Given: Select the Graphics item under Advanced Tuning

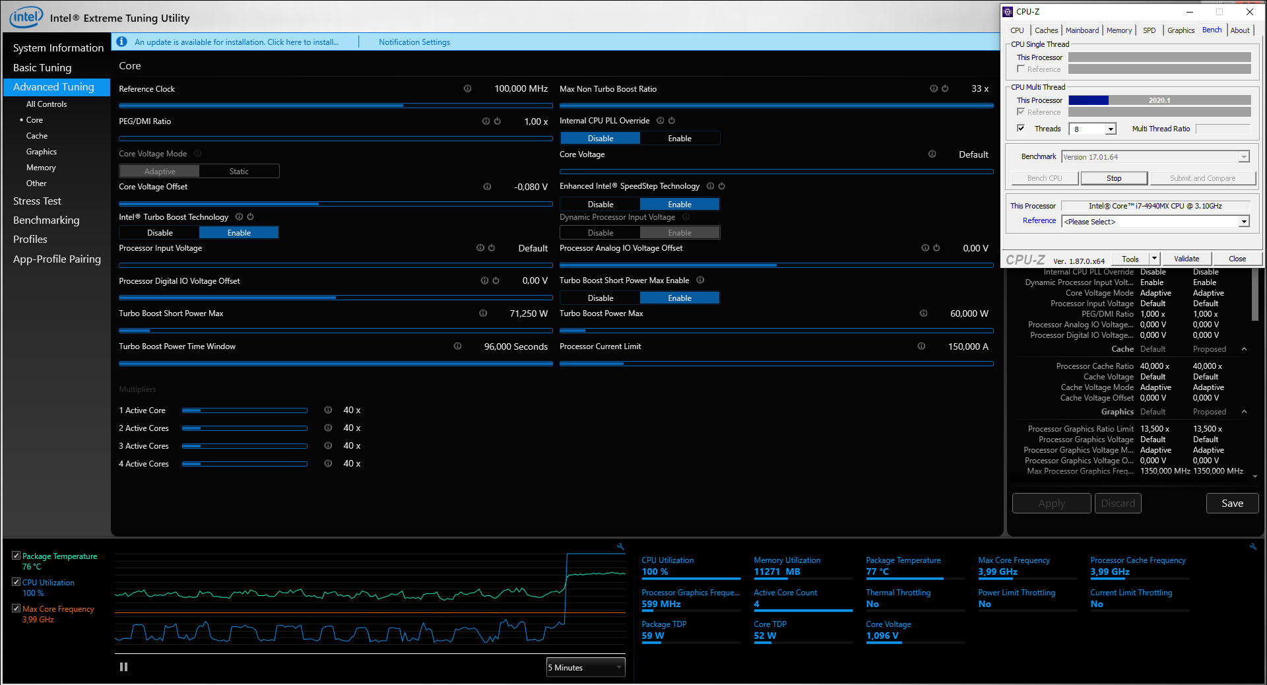Looking at the screenshot, I should [41, 152].
